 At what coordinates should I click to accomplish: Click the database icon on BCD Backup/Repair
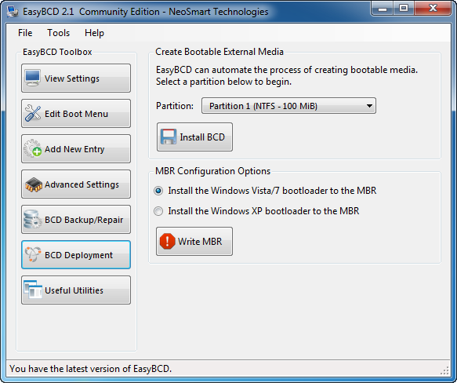pos(33,219)
